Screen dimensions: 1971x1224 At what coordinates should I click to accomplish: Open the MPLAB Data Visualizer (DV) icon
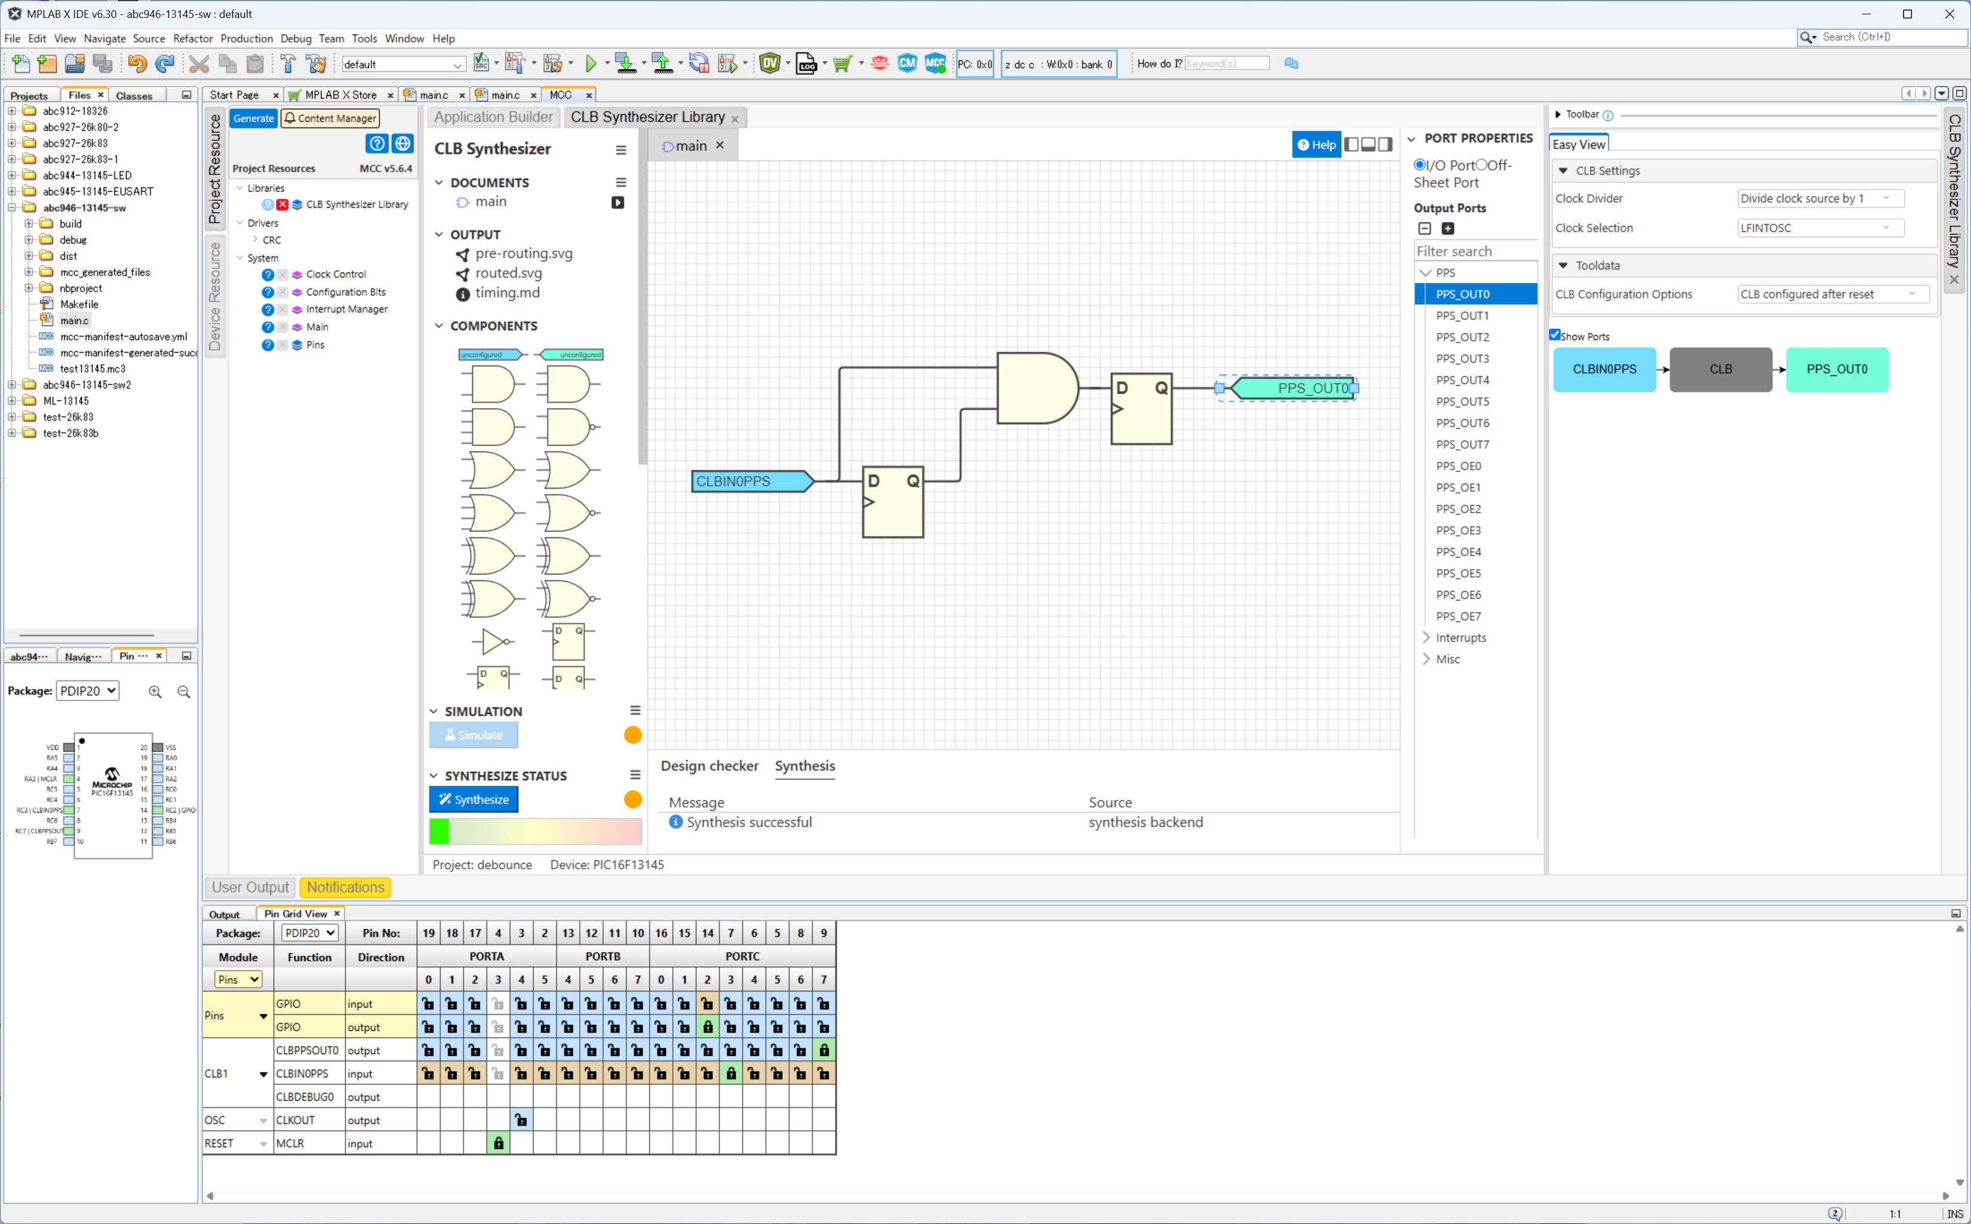[x=769, y=63]
